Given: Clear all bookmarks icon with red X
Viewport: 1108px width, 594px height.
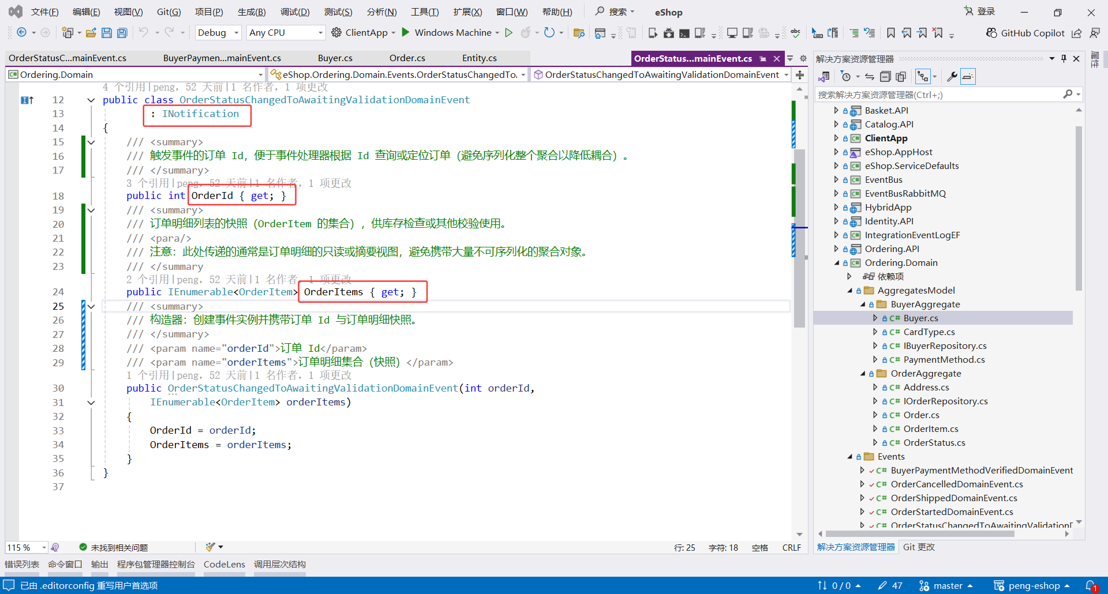Looking at the screenshot, I should [938, 33].
